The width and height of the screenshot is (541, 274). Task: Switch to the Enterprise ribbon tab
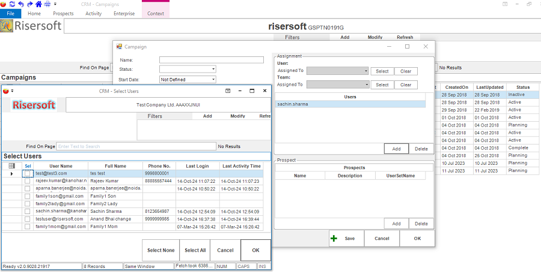click(124, 13)
